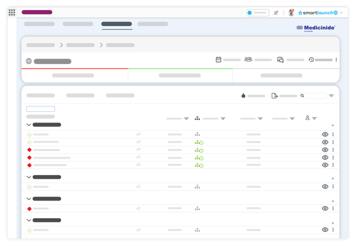The height and width of the screenshot is (246, 356).
Task: Open the blue-dot selector in top bar
Action: click(258, 12)
